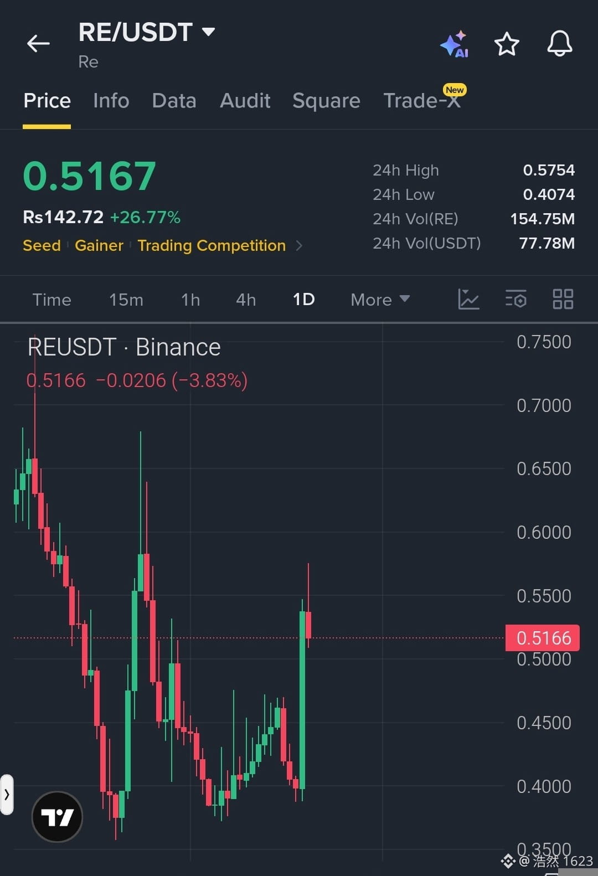This screenshot has height=876, width=598.
Task: Open the chart settings list icon
Action: (515, 299)
